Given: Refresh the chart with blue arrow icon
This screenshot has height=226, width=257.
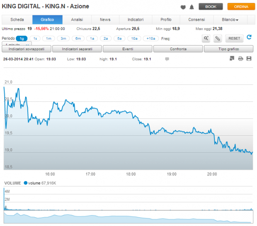Looking at the screenshot, I should coord(249,37).
